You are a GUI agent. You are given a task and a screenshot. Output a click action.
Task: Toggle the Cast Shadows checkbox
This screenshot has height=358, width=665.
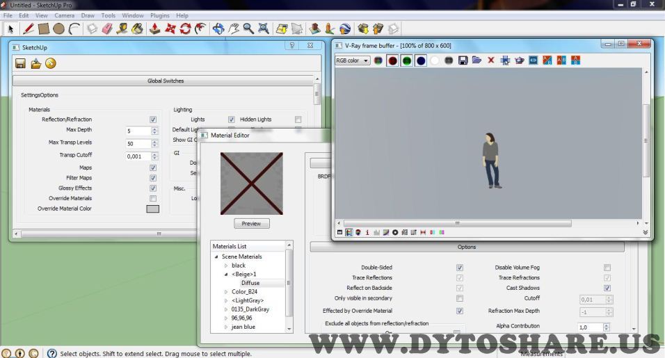tap(607, 288)
